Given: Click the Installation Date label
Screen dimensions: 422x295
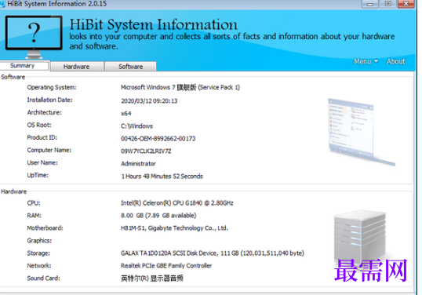Looking at the screenshot, I should tap(49, 100).
